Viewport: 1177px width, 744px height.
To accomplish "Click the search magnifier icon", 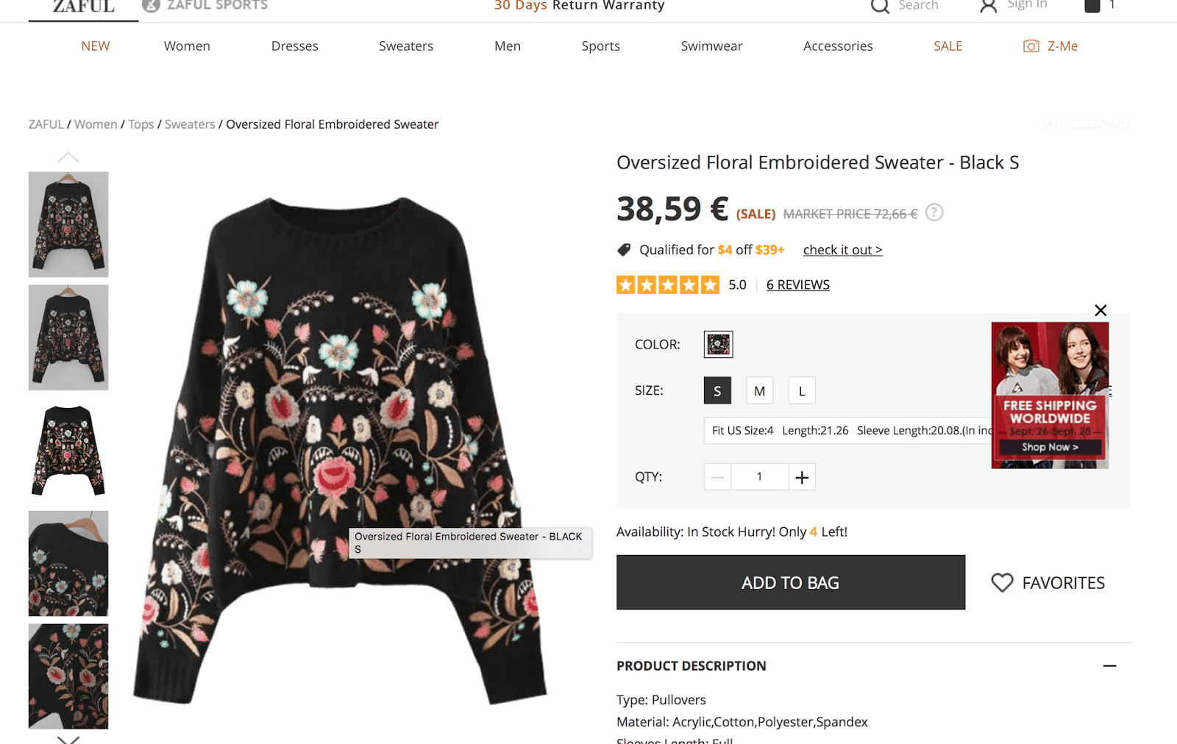I will point(880,7).
